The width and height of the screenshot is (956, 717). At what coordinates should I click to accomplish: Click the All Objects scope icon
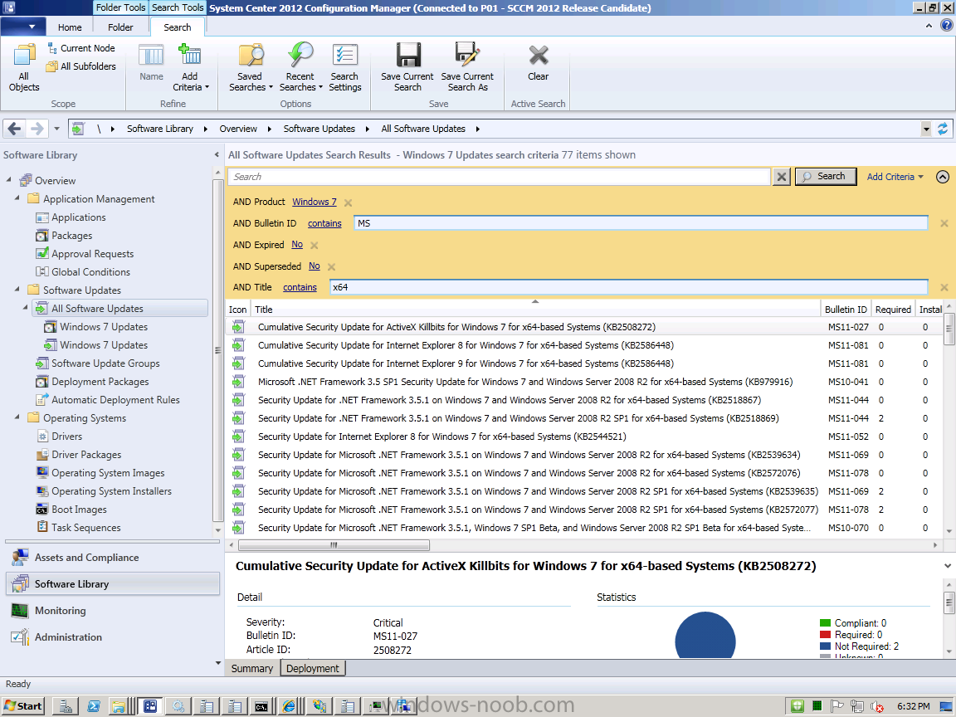pyautogui.click(x=24, y=67)
